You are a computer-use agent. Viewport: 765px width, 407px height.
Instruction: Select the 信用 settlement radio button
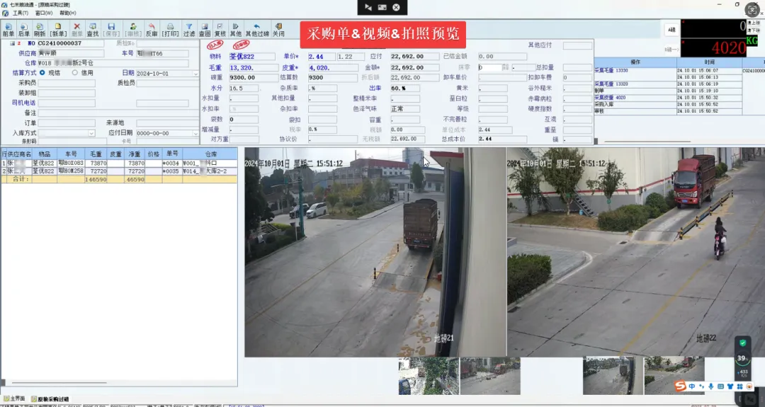point(74,73)
